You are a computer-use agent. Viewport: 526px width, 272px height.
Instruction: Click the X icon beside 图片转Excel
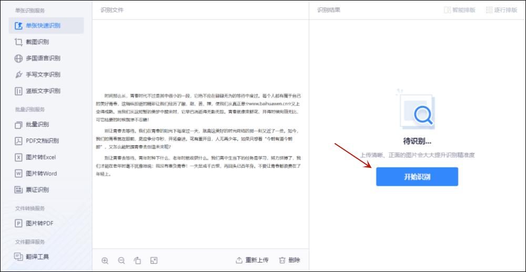[x=18, y=157]
